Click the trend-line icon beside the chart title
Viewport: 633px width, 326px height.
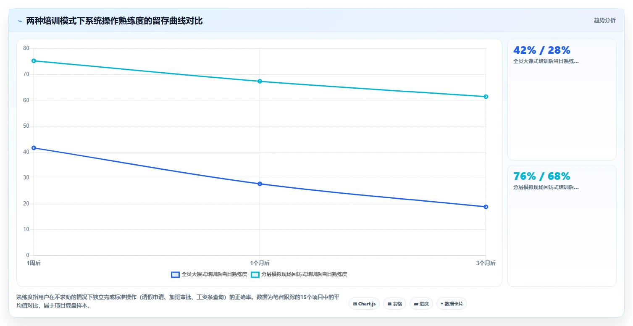20,21
